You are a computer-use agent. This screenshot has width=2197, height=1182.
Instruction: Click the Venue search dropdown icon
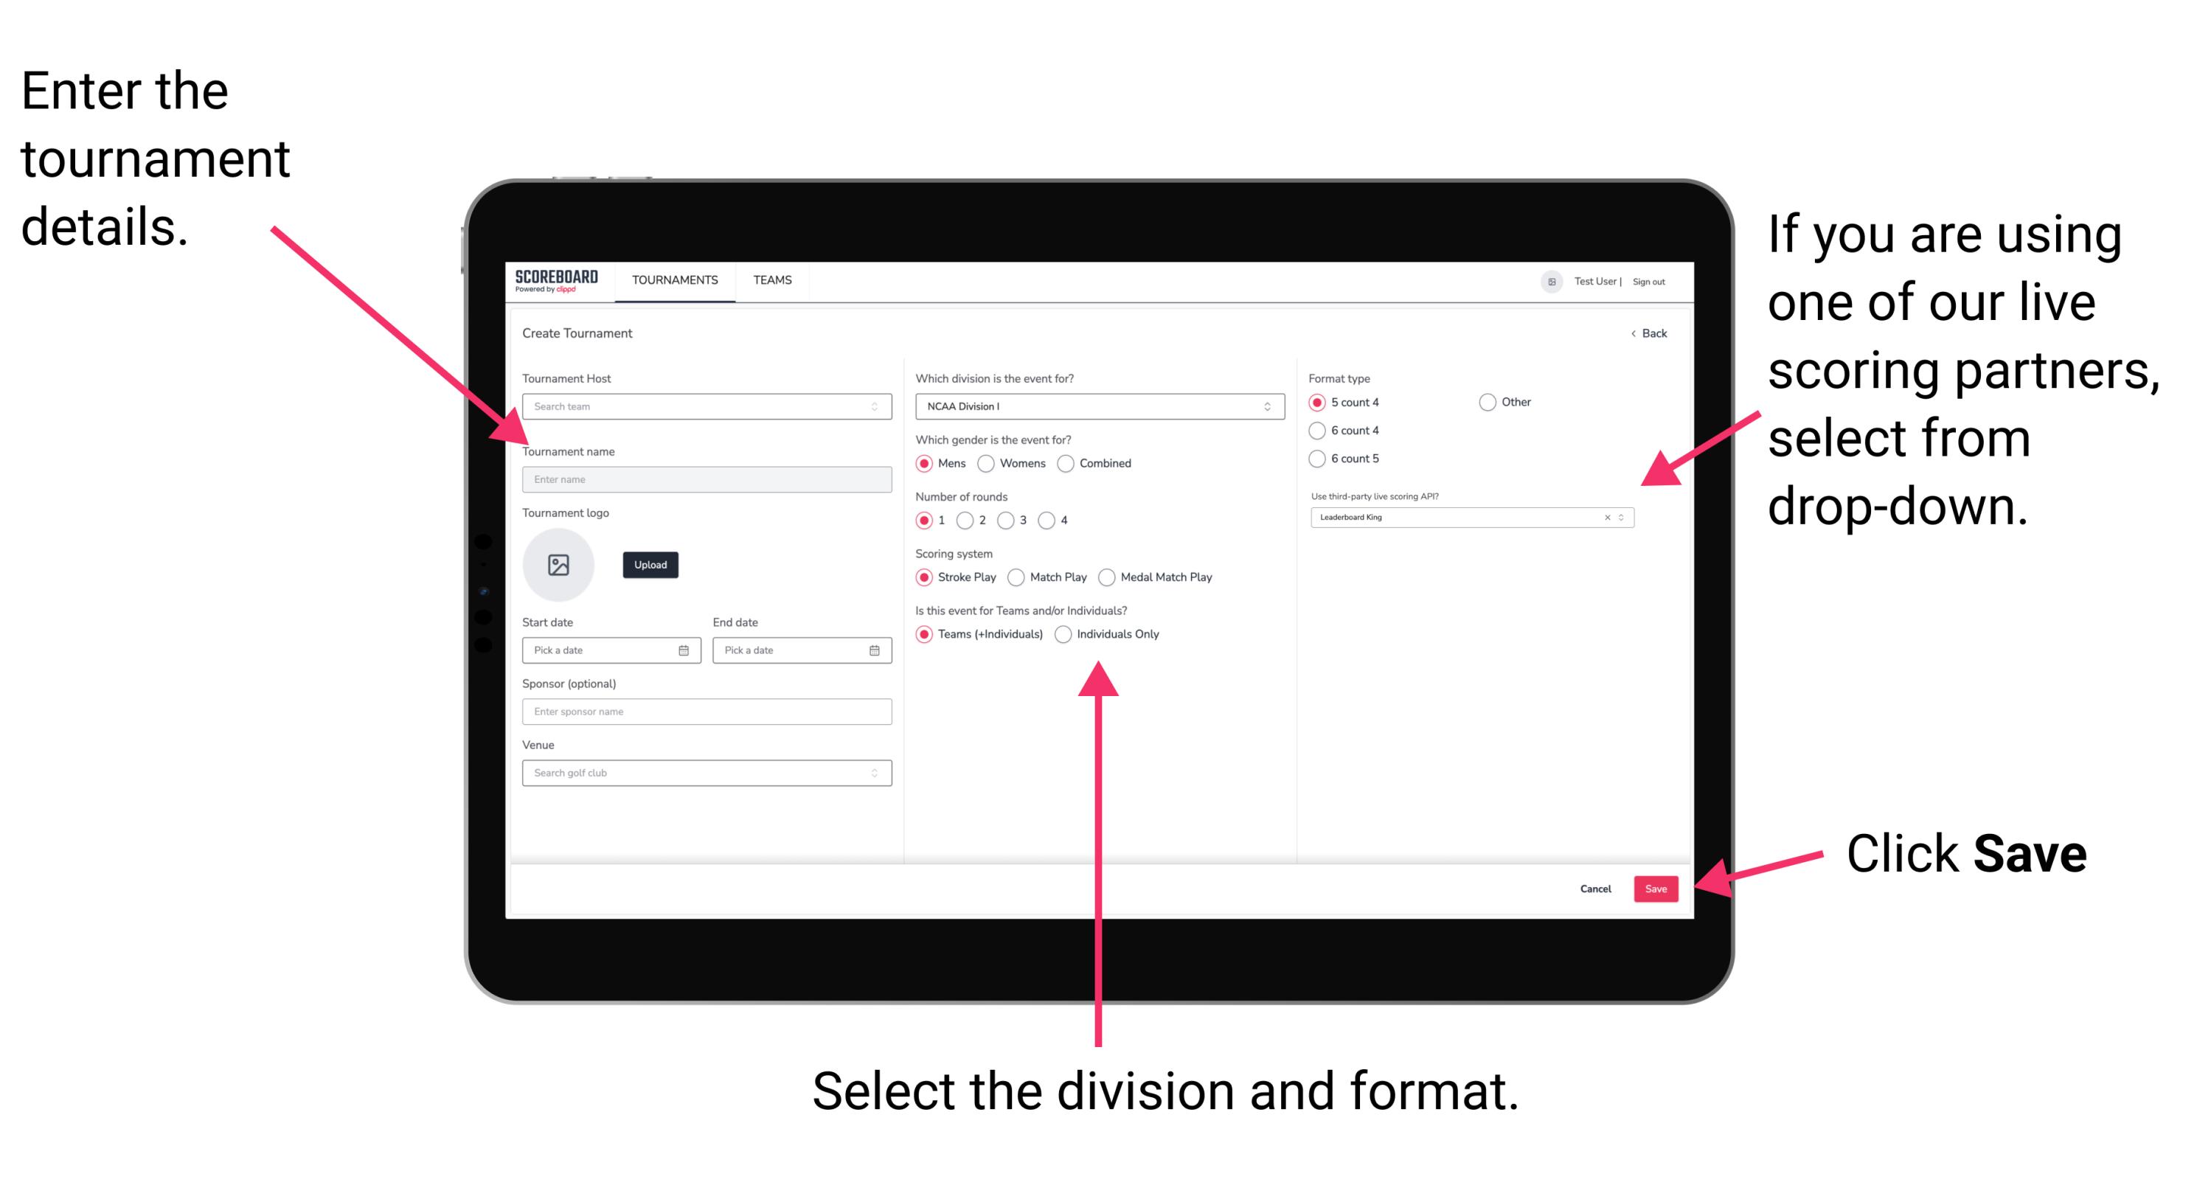pos(873,771)
